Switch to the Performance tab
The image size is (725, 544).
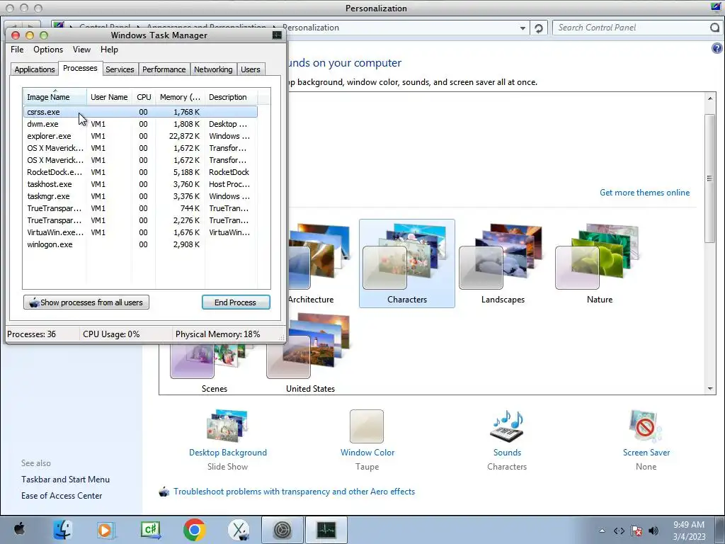coord(164,69)
